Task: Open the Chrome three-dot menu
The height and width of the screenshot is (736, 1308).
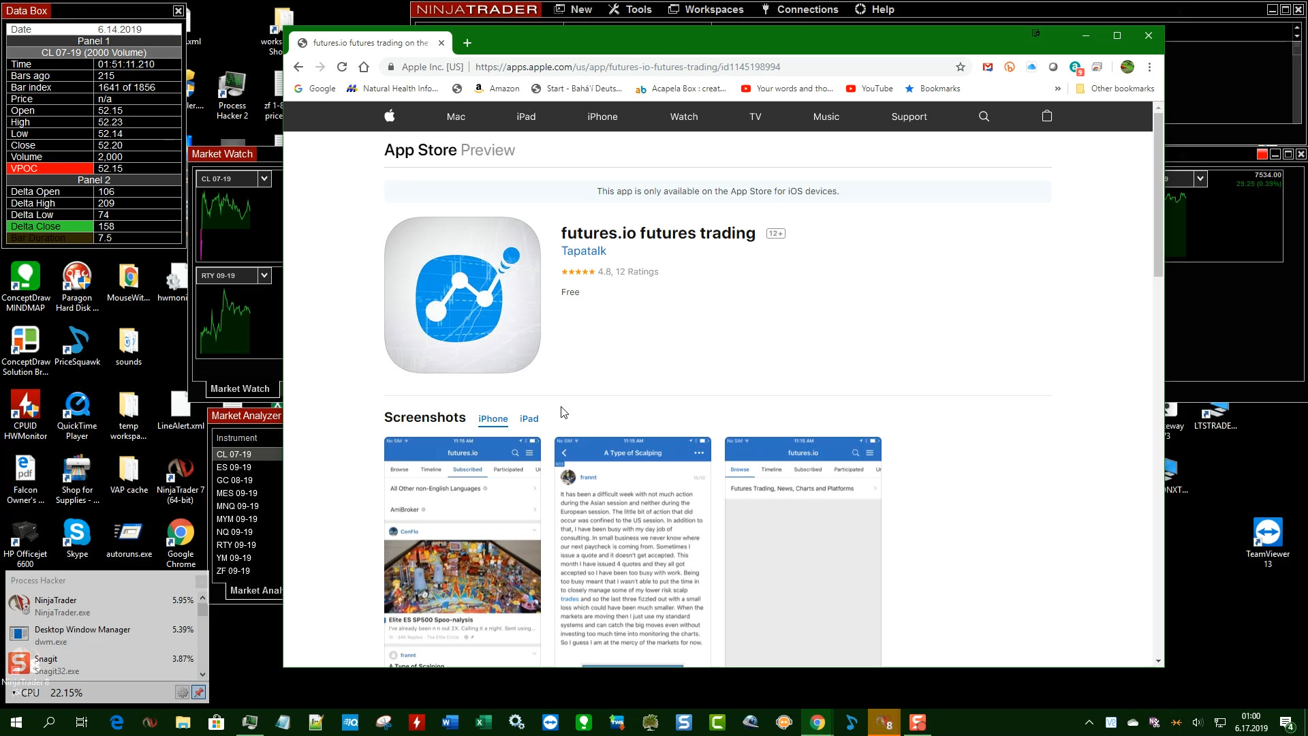Action: click(1149, 67)
